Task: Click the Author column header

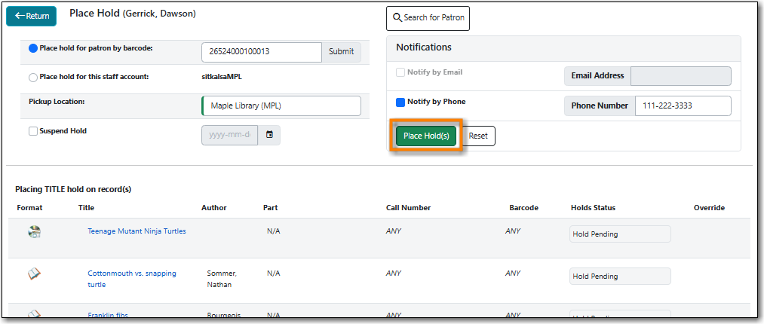Action: point(214,208)
